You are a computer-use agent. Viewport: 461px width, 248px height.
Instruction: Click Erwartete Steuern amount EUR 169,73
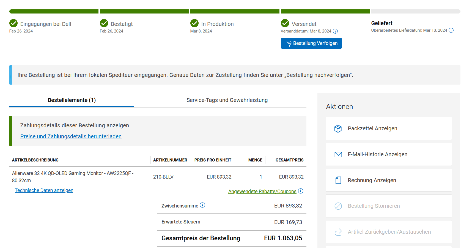click(288, 222)
